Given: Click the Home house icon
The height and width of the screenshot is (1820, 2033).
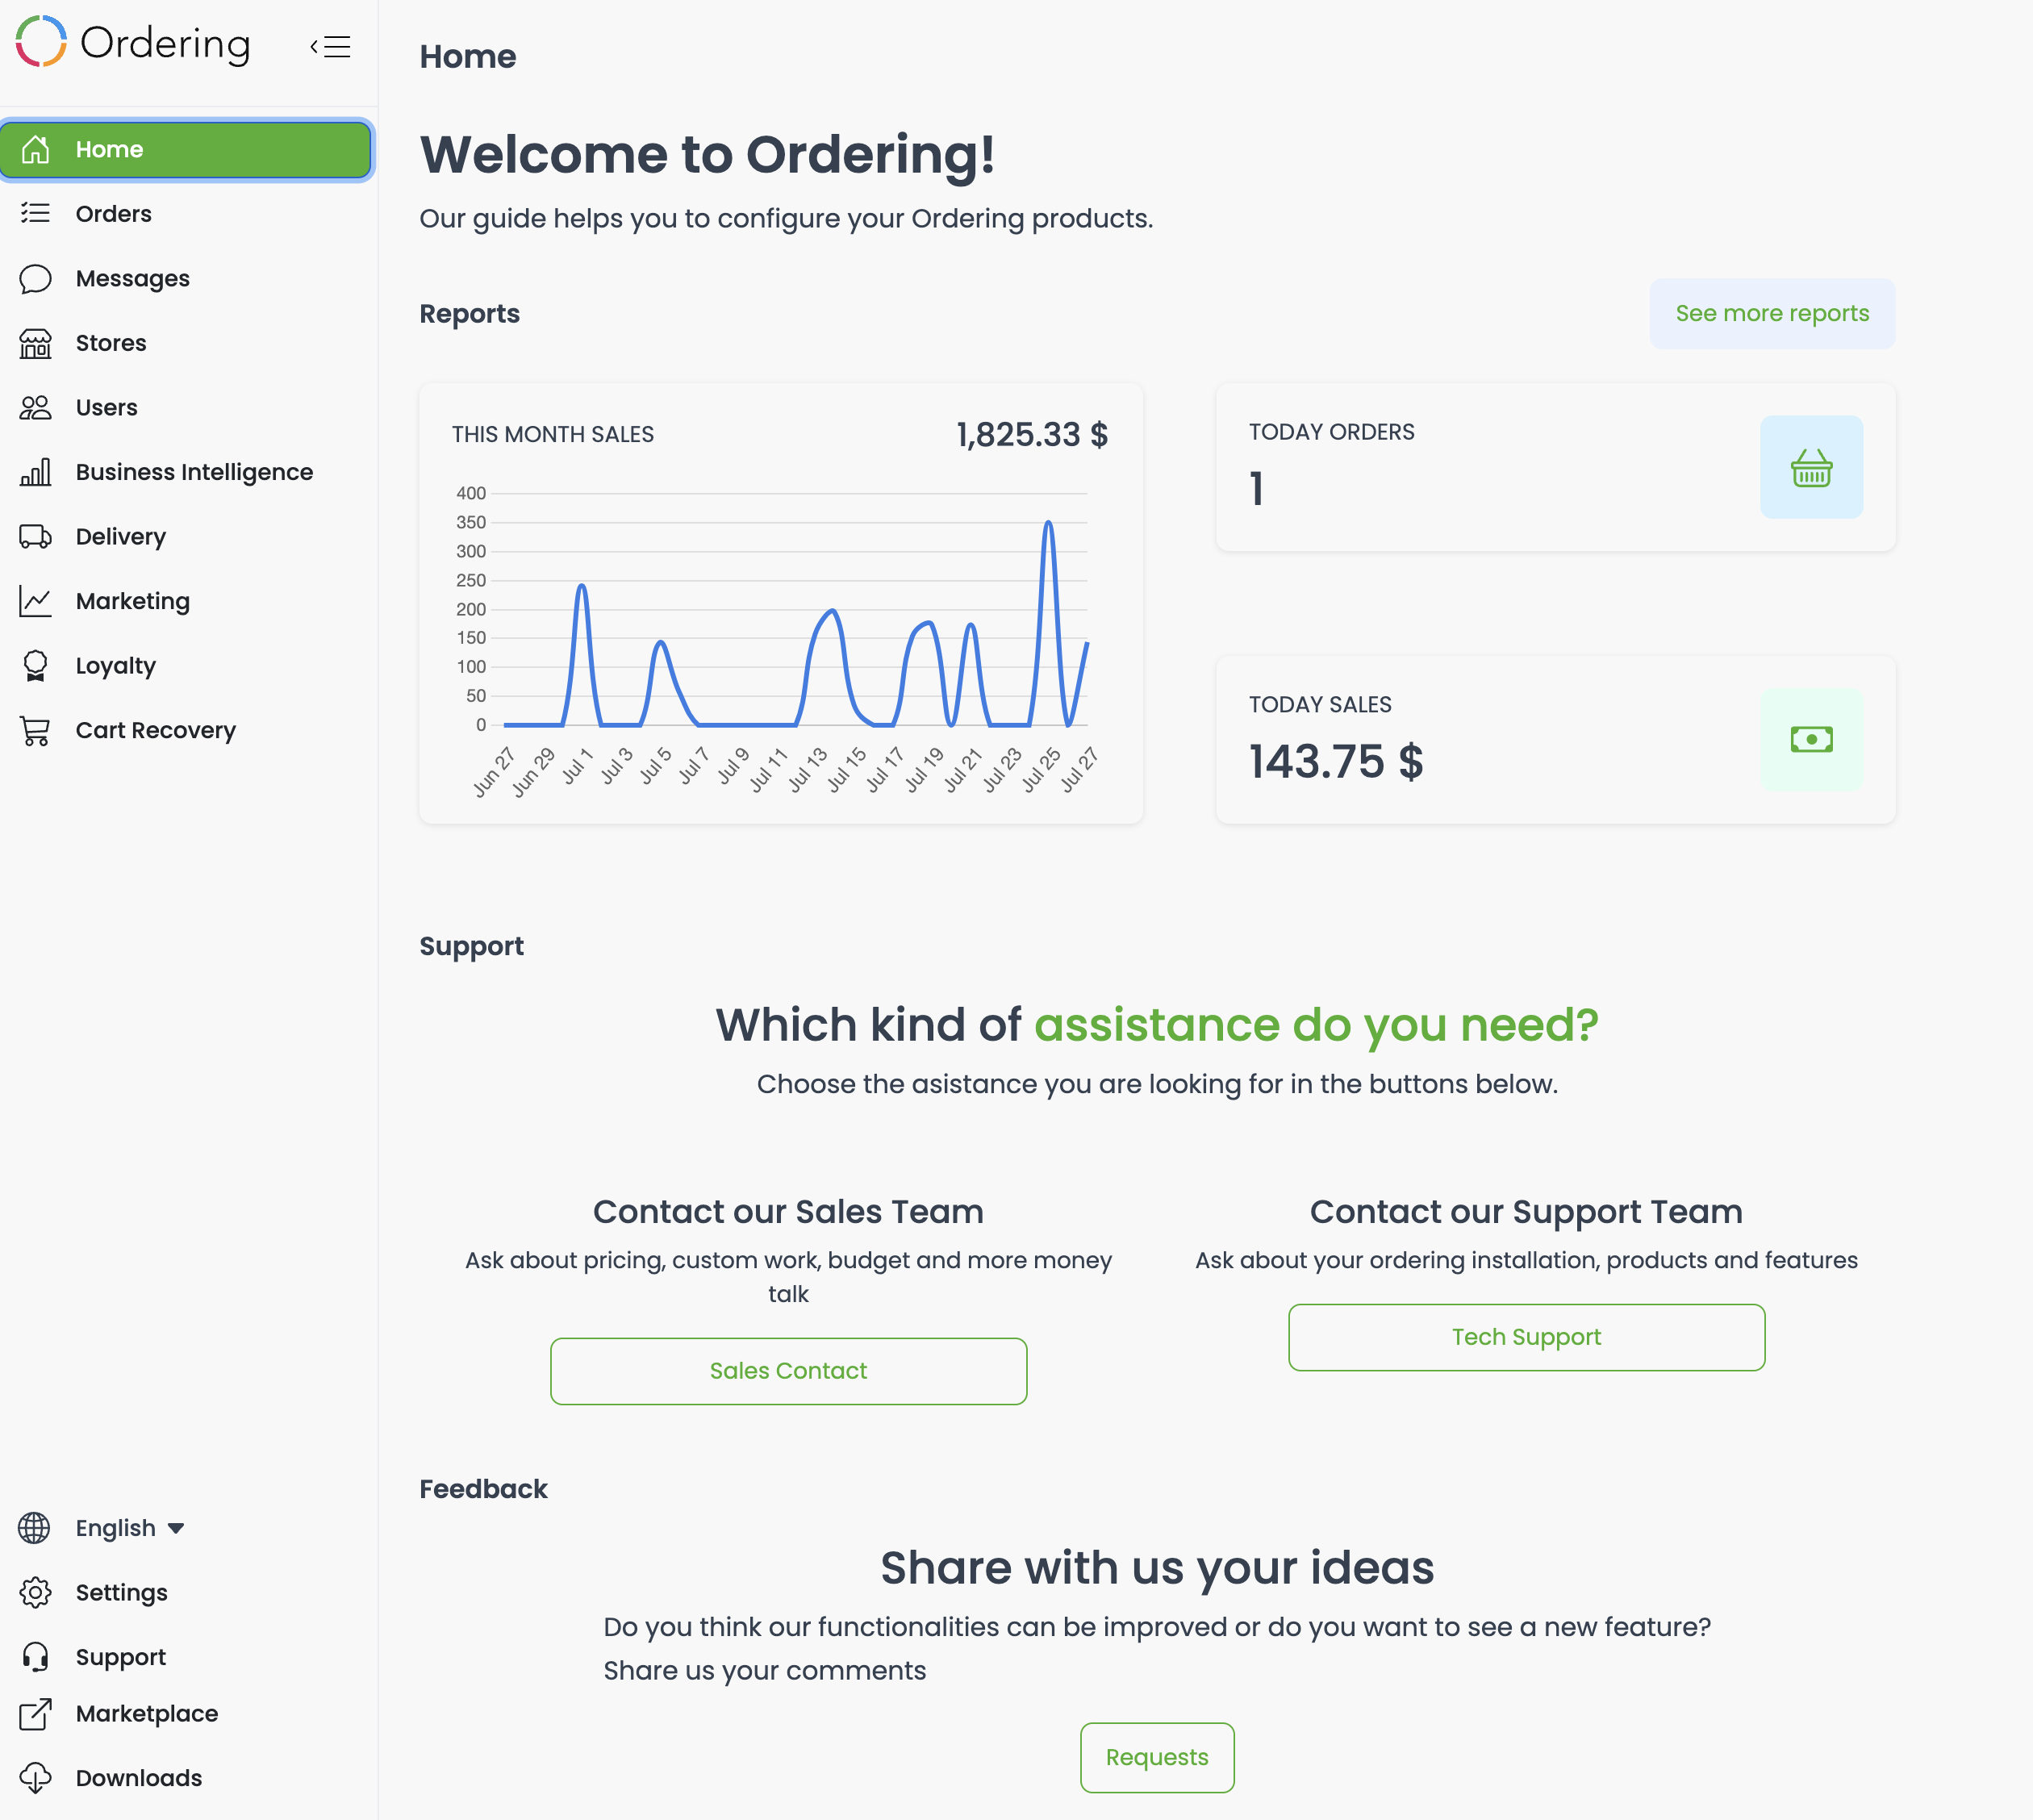Looking at the screenshot, I should [x=35, y=149].
